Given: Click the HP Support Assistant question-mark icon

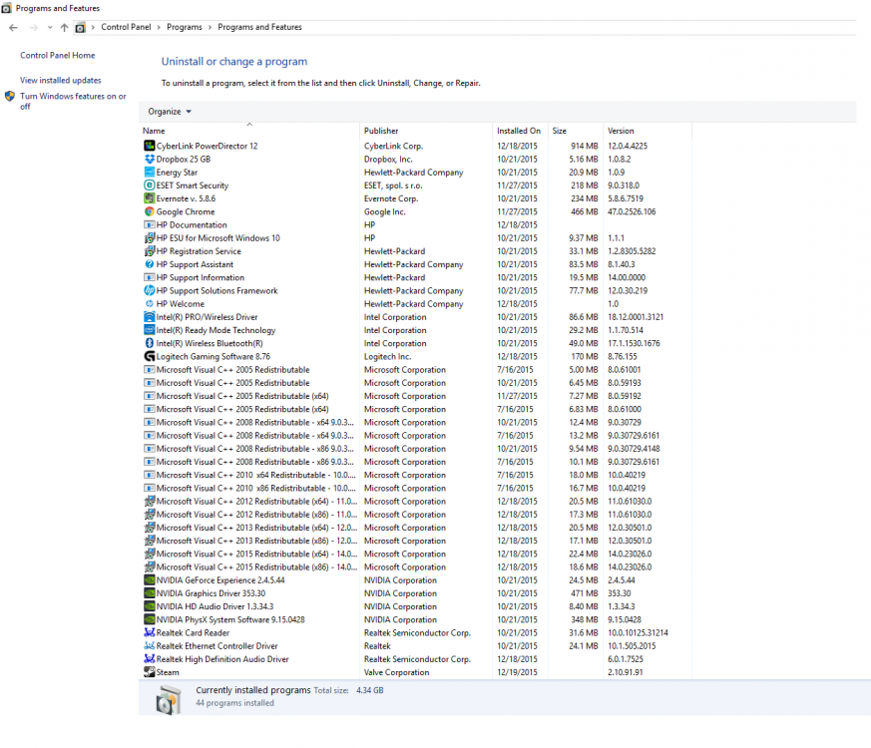Looking at the screenshot, I should click(149, 264).
